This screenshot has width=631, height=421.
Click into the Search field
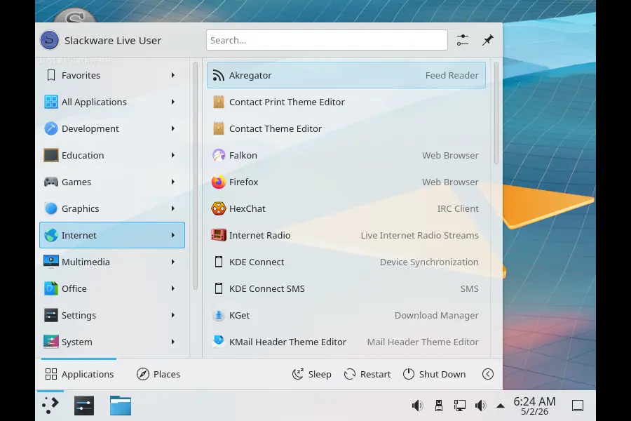tap(327, 40)
